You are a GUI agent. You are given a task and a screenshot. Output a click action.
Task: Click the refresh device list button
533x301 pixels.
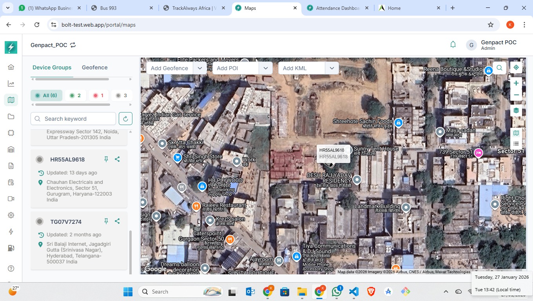tap(125, 119)
